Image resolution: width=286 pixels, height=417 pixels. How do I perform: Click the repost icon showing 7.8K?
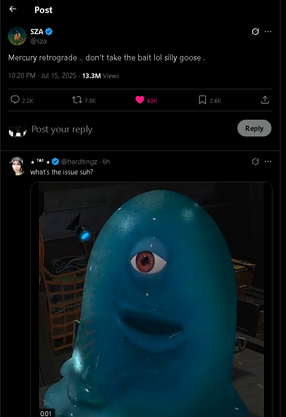[77, 100]
